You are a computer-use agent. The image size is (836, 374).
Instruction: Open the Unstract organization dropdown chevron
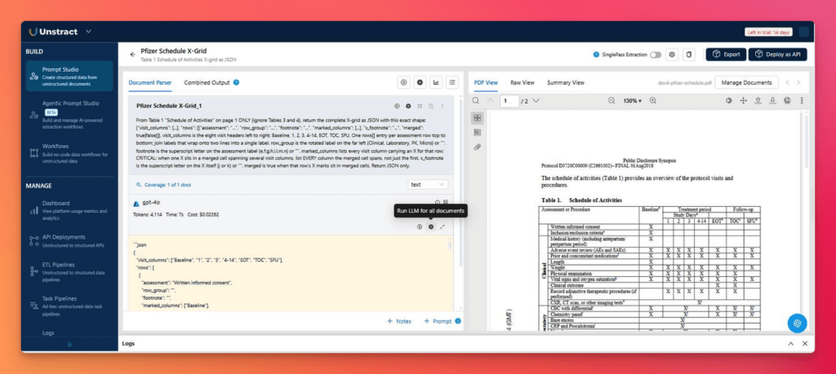(x=88, y=32)
